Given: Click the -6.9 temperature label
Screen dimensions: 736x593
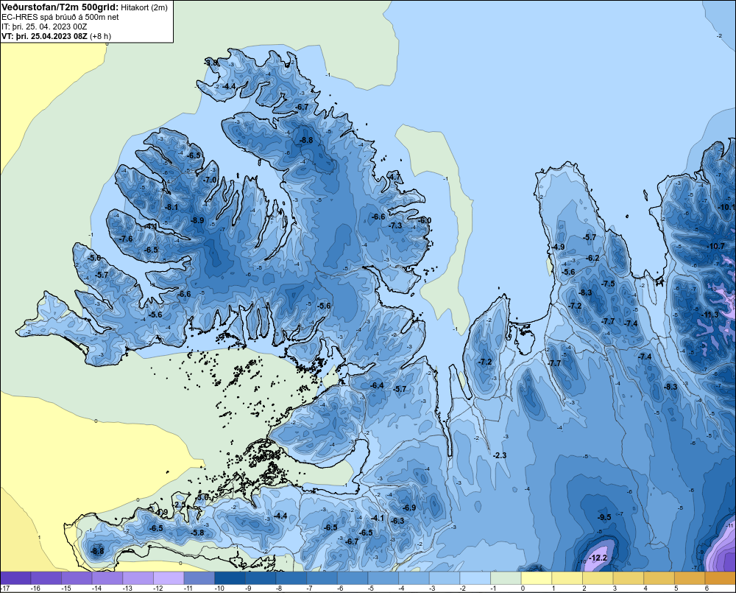Looking at the screenshot, I should (408, 508).
